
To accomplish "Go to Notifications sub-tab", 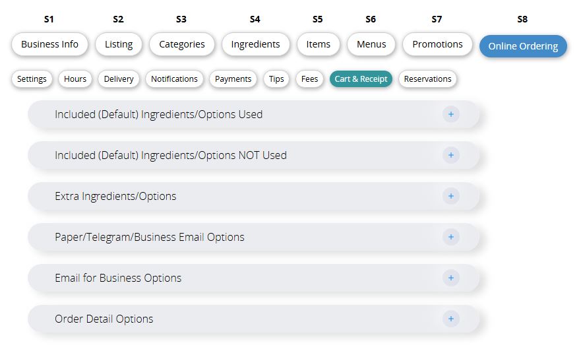I will click(x=174, y=79).
